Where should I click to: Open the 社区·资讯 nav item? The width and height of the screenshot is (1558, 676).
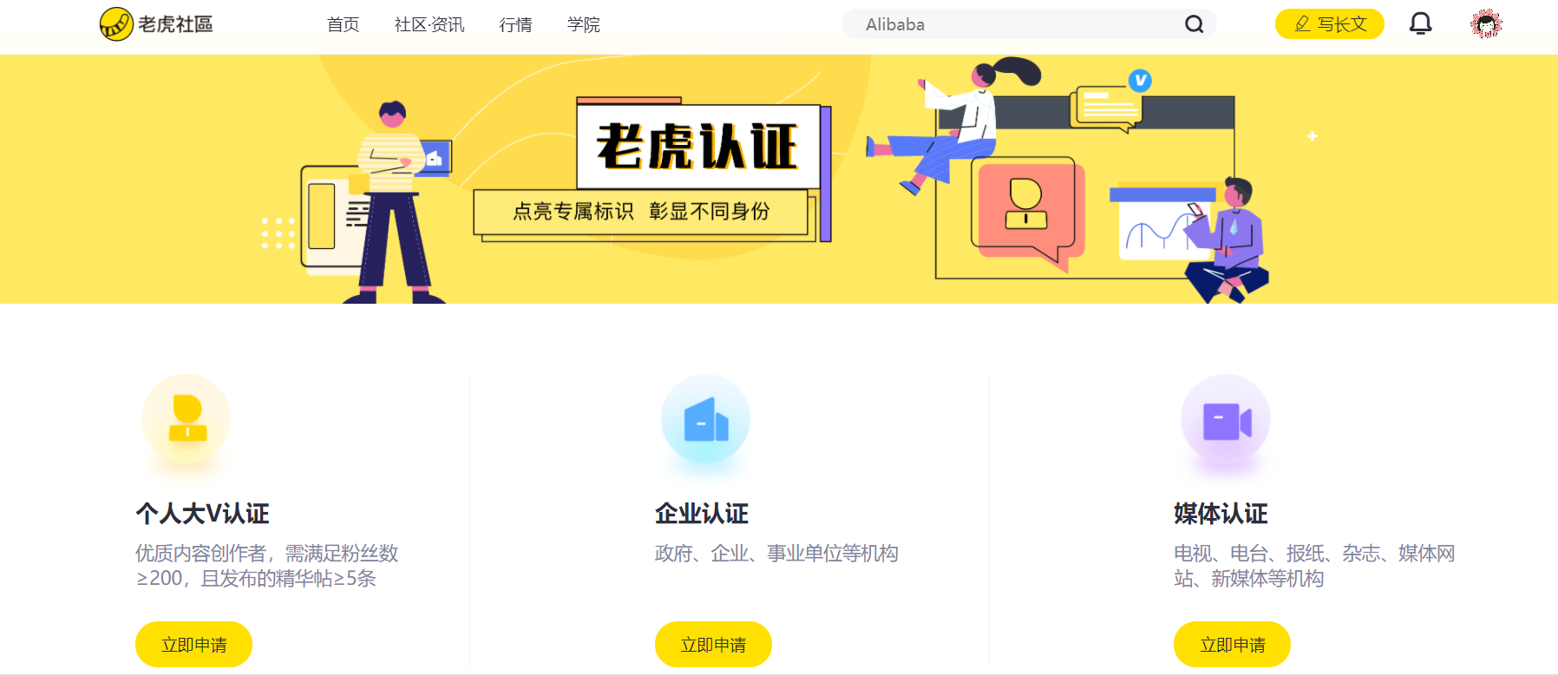pyautogui.click(x=429, y=24)
